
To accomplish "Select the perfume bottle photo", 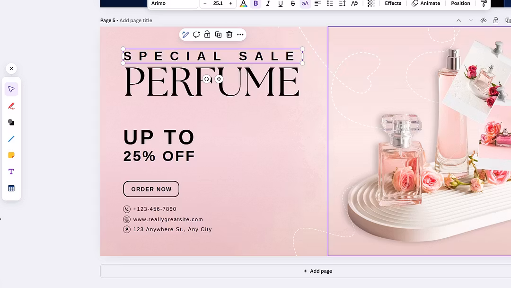I will 419,141.
